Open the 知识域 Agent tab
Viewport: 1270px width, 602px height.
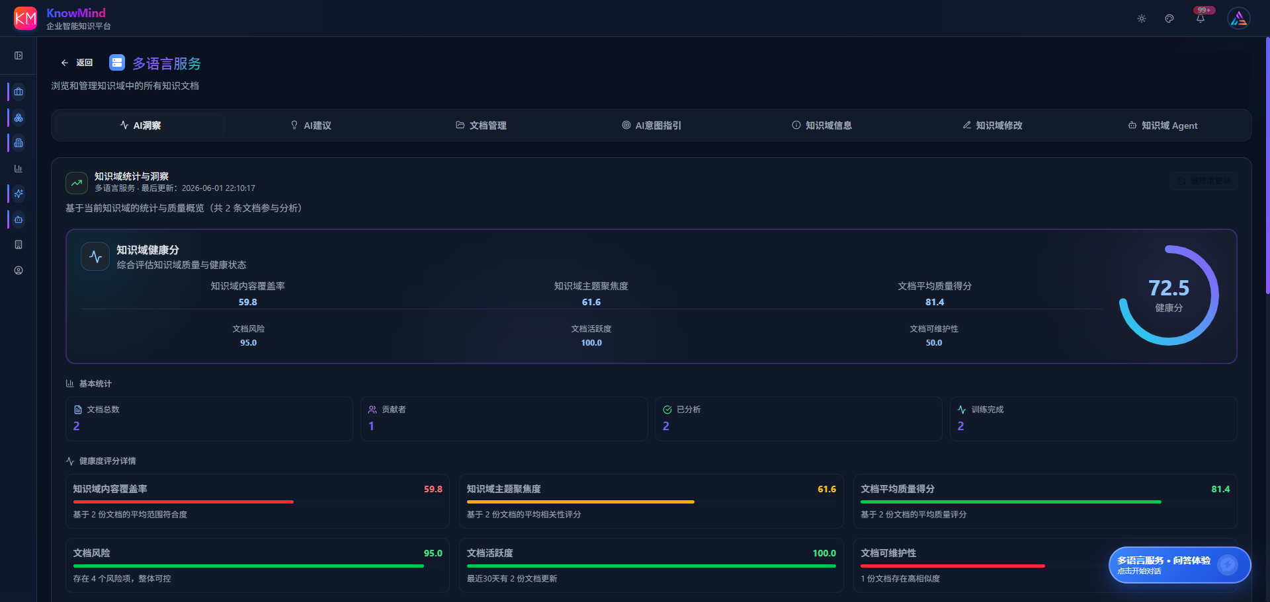click(x=1163, y=126)
